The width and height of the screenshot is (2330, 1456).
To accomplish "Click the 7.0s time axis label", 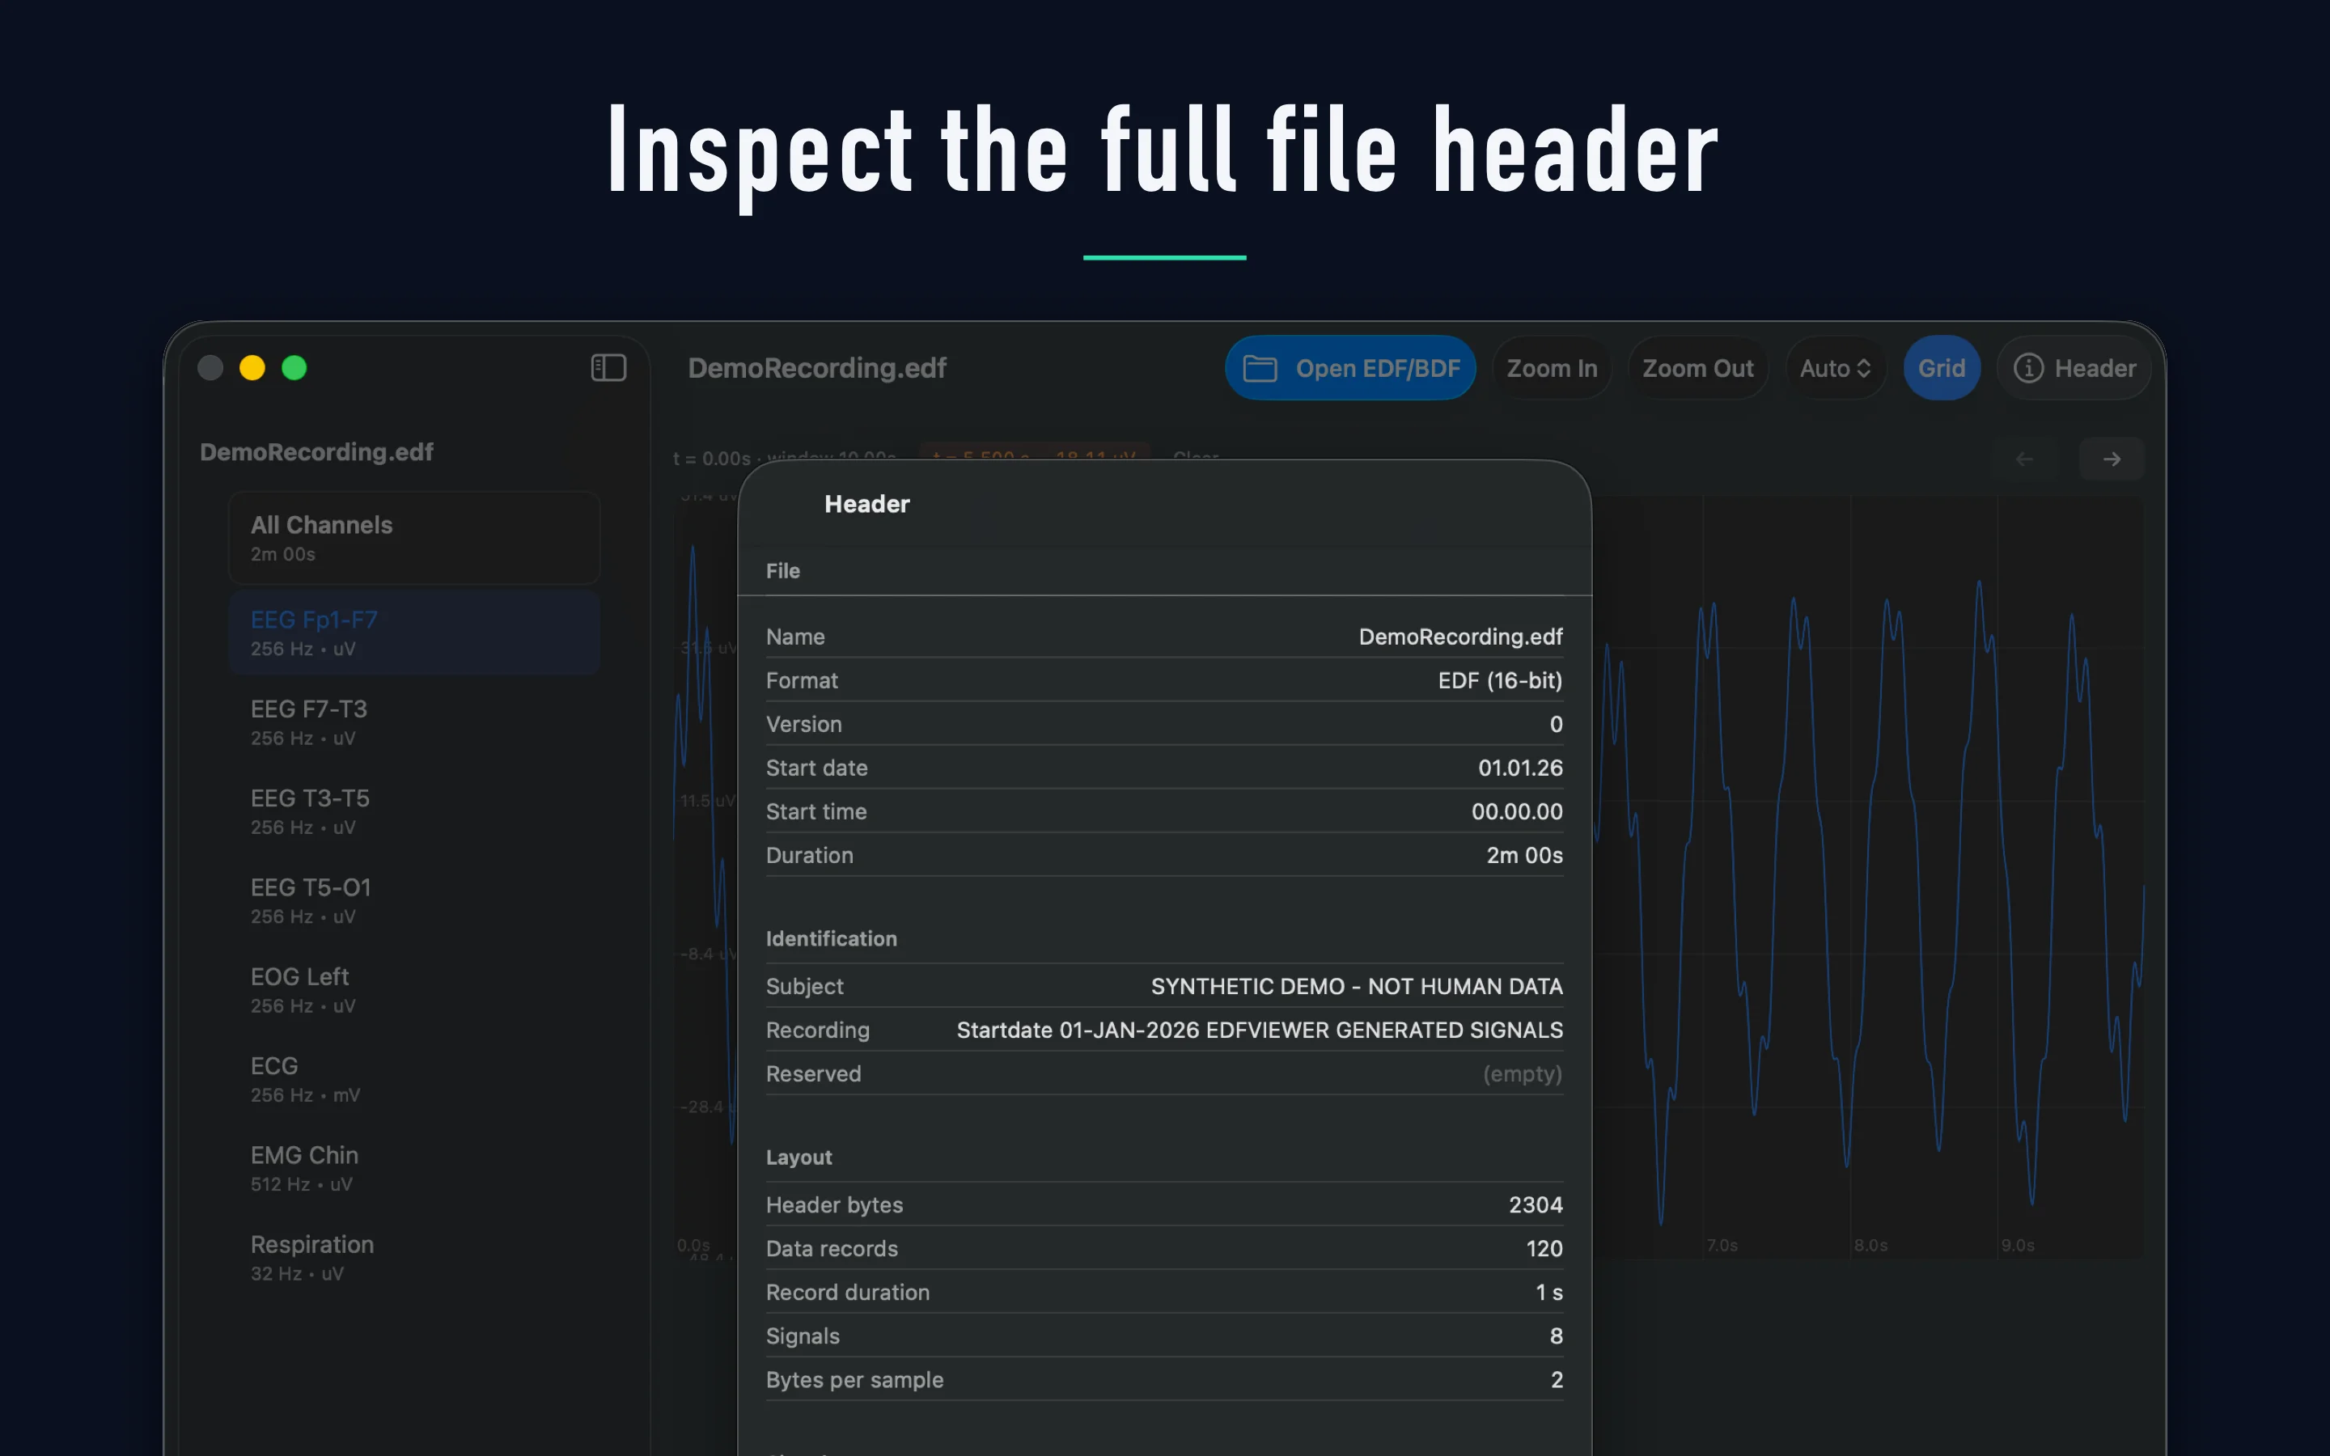I will [x=1722, y=1245].
